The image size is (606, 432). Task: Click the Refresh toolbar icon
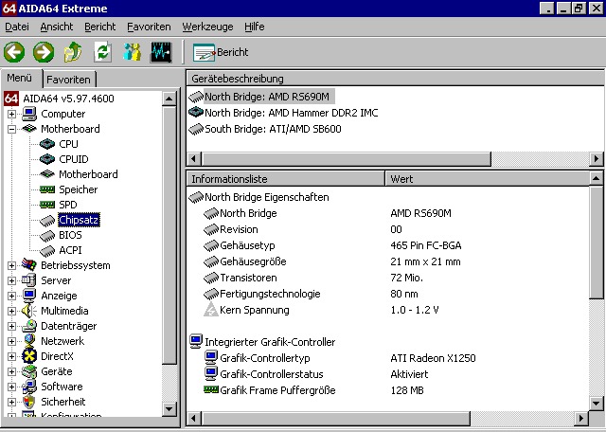click(x=102, y=52)
